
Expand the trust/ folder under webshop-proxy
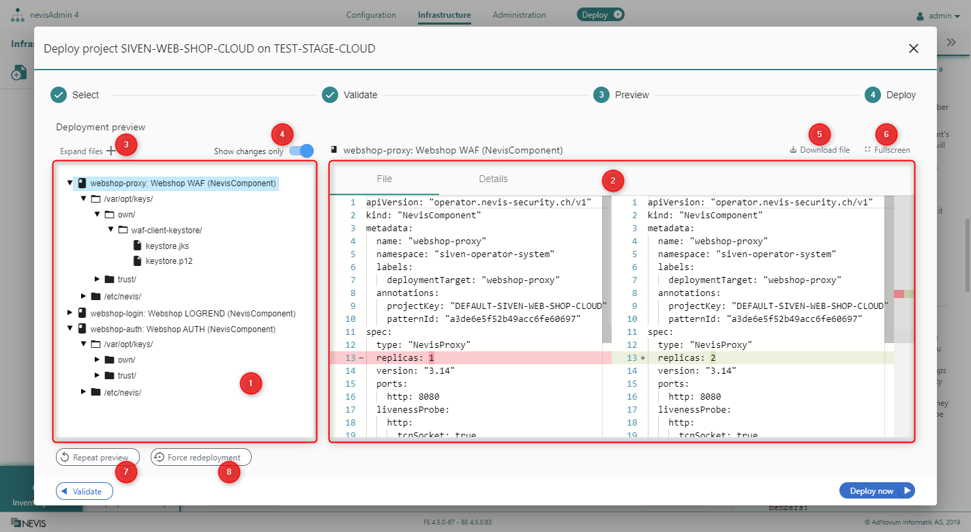pos(98,279)
